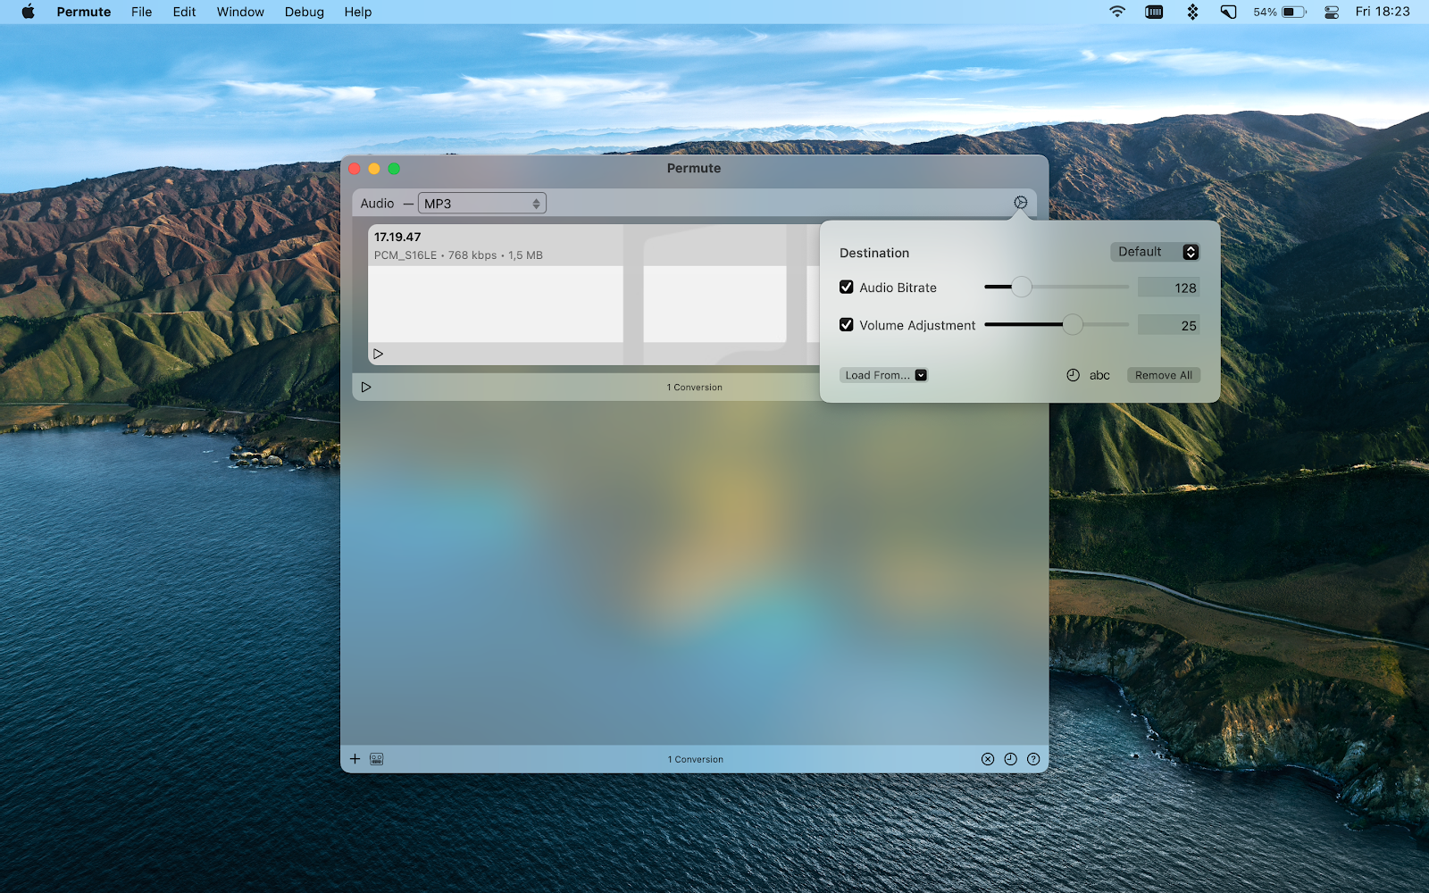Click the clock icon beside abc in popover
The image size is (1429, 893).
point(1073,375)
